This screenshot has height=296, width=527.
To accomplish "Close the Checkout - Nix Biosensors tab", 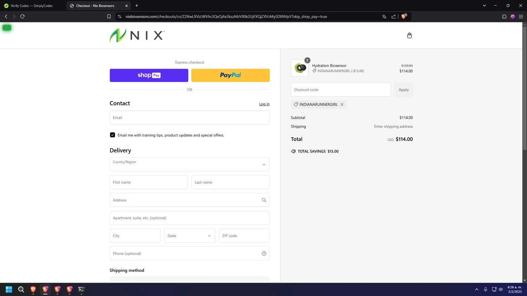I will 126,6.
